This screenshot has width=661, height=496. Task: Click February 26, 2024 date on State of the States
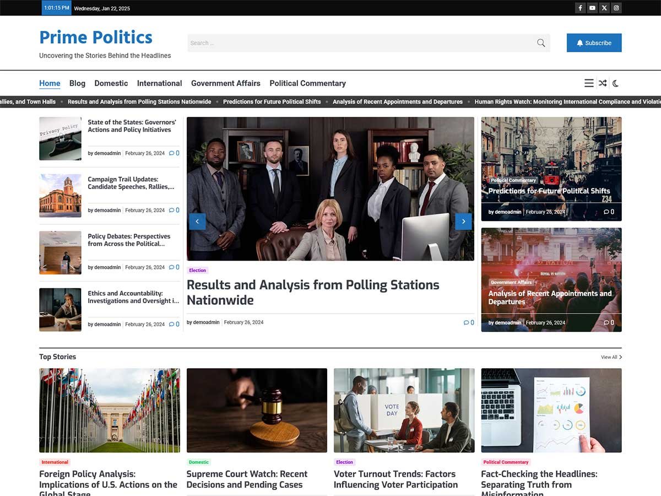(145, 153)
